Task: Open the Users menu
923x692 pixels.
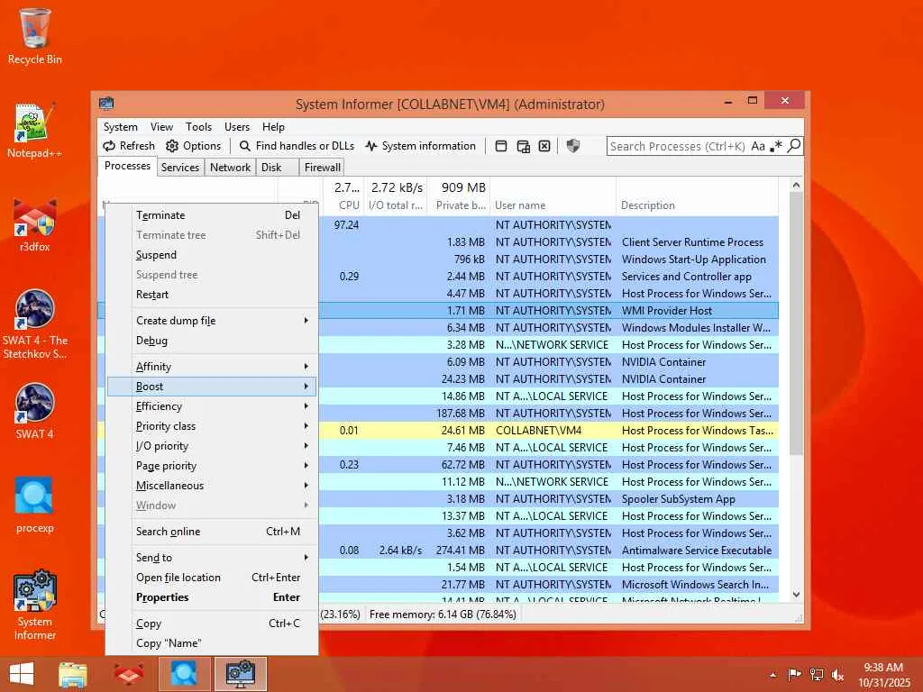Action: point(237,126)
